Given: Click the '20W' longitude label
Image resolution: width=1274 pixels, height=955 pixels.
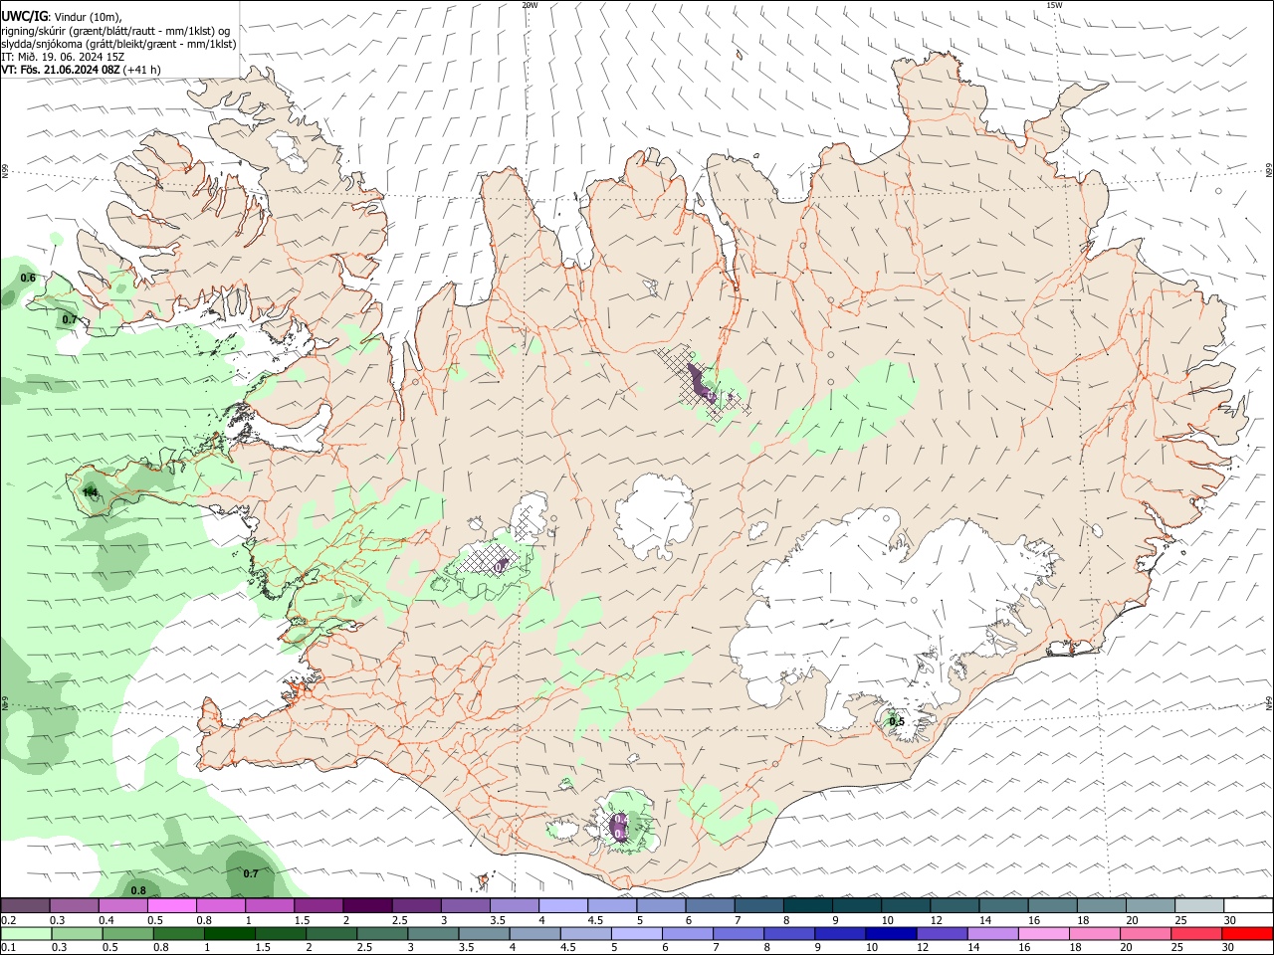Looking at the screenshot, I should coord(530,5).
